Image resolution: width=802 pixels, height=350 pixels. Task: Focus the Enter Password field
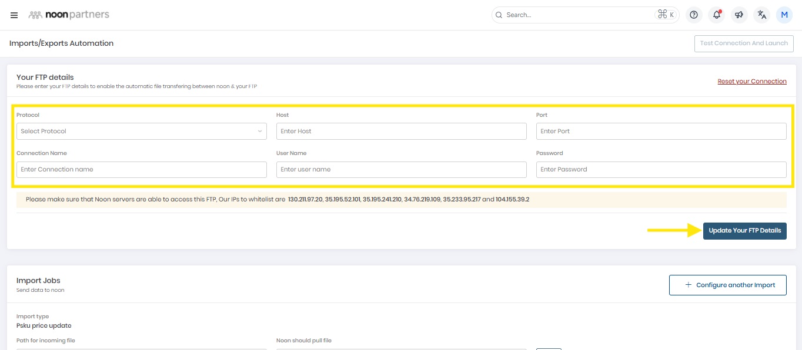(661, 170)
